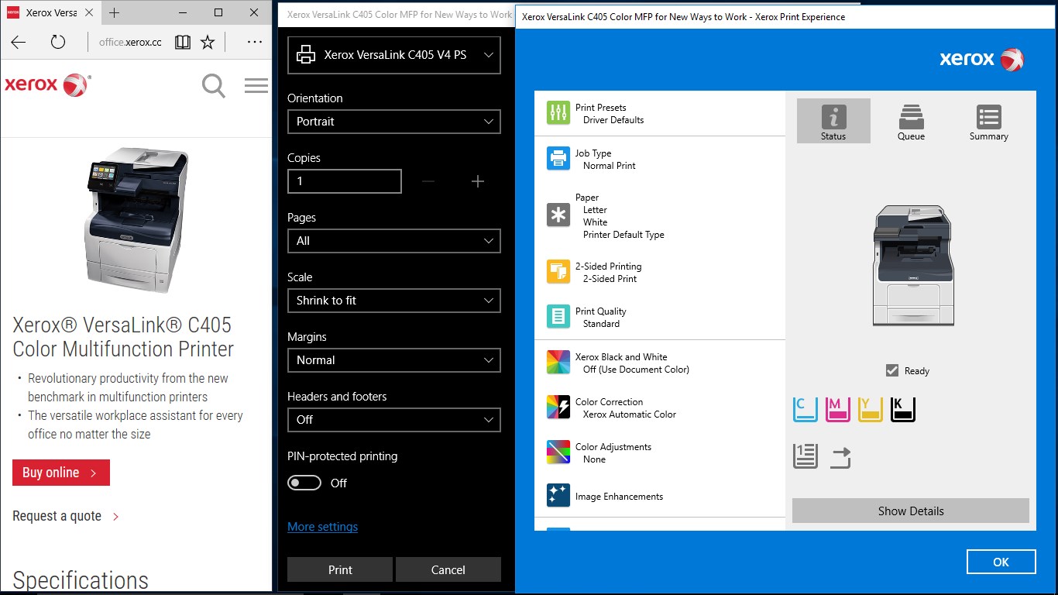This screenshot has height=595, width=1058.
Task: Open the Margins dropdown set to Normal
Action: [x=394, y=360]
